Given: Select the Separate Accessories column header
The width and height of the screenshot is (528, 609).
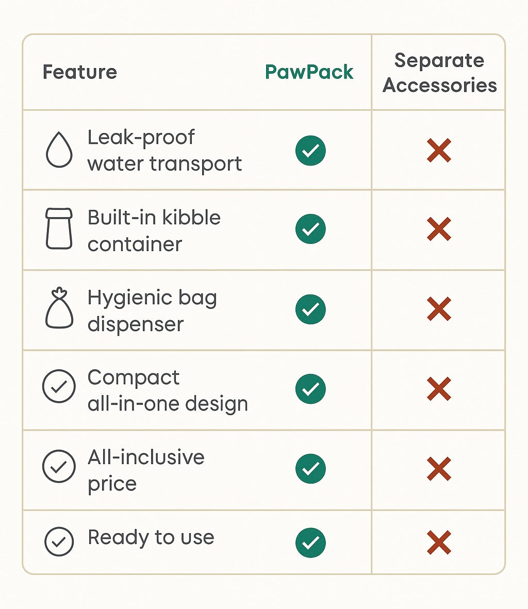Looking at the screenshot, I should pos(439,73).
